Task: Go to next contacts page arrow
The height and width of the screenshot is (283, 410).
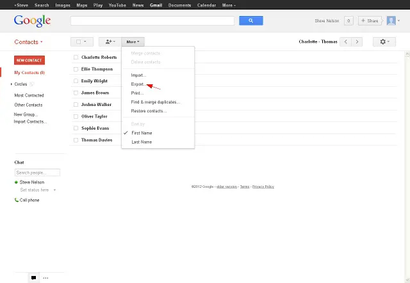Action: pyautogui.click(x=357, y=42)
